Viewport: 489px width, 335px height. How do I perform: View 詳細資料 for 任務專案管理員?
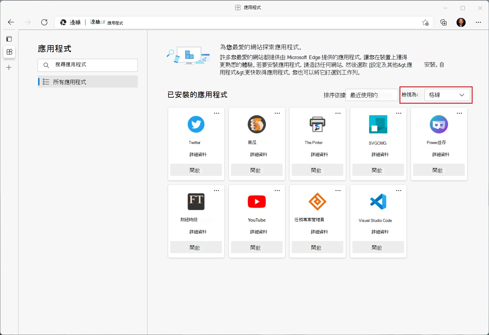319,232
